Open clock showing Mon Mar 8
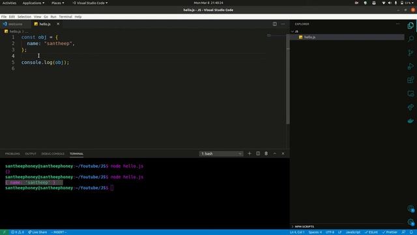 click(208, 3)
